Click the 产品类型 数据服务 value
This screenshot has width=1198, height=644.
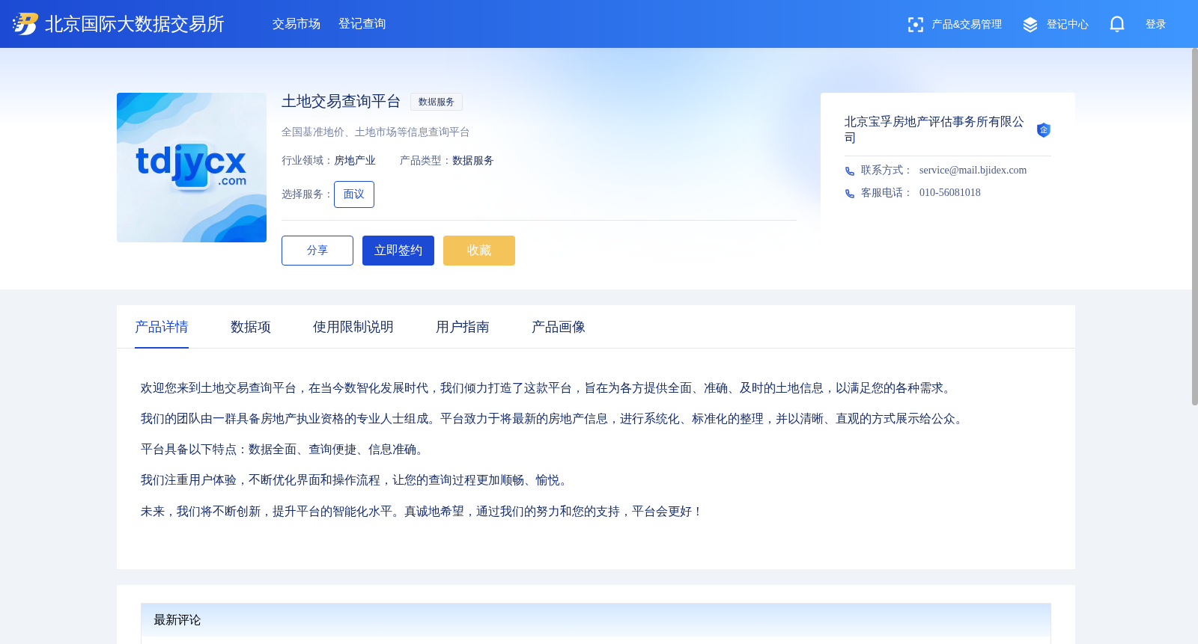click(473, 161)
